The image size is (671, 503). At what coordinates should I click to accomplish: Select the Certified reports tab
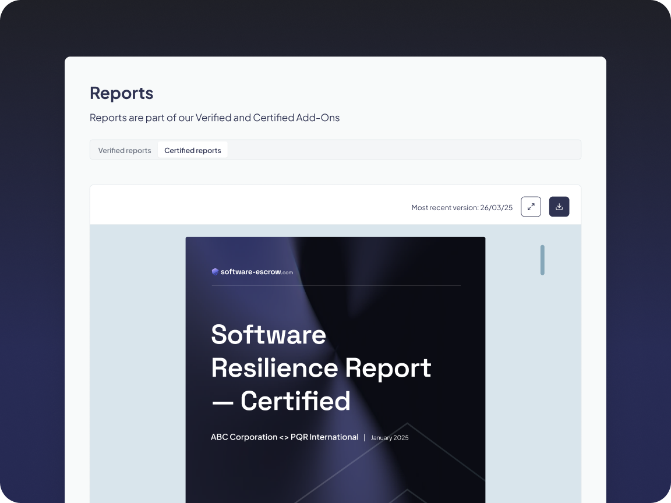click(193, 150)
